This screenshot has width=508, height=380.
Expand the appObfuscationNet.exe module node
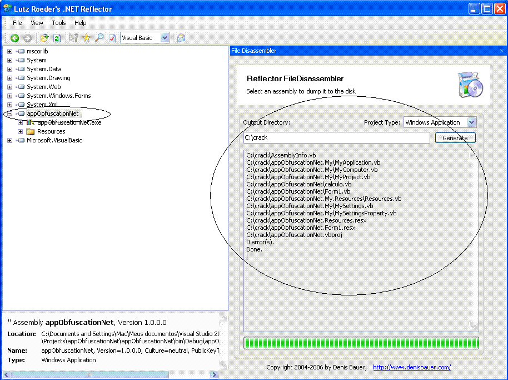click(20, 122)
